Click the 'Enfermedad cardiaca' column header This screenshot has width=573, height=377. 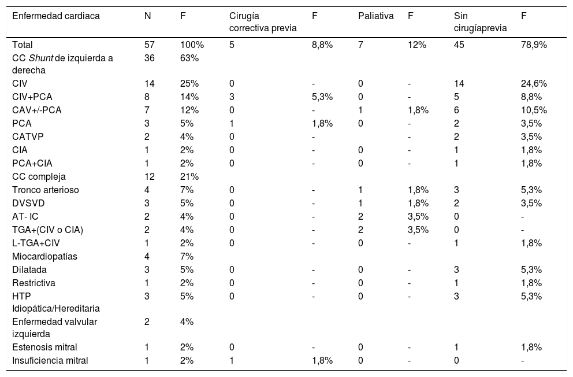click(x=55, y=16)
